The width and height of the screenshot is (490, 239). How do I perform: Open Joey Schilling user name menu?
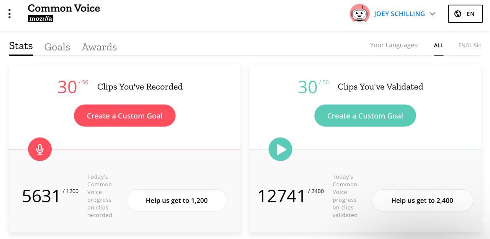pos(399,14)
